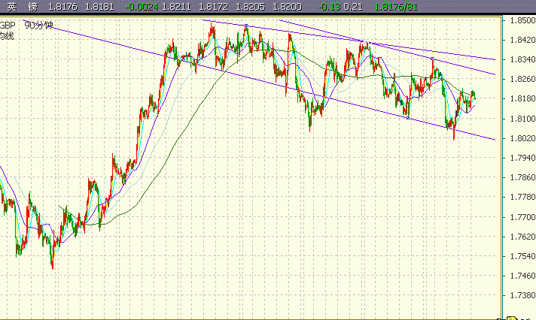Select the 1.8211 value in header
Screen dimensions: 536x320
tap(176, 7)
